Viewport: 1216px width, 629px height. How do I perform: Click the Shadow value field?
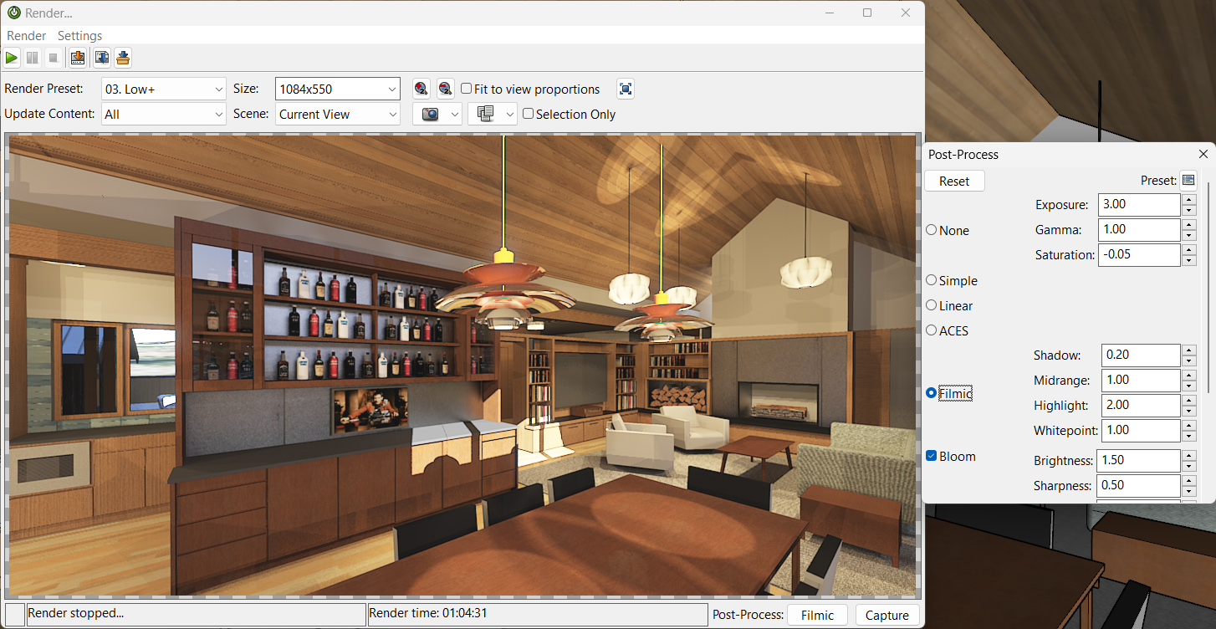click(x=1141, y=355)
